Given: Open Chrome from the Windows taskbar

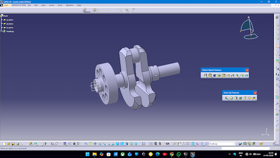Looking at the screenshot, I should tap(172, 154).
